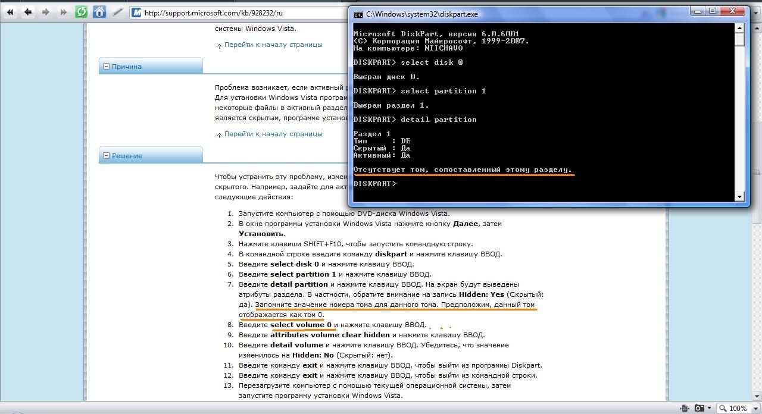Click the forward arrow navigation button
The height and width of the screenshot is (414, 762).
tap(45, 12)
